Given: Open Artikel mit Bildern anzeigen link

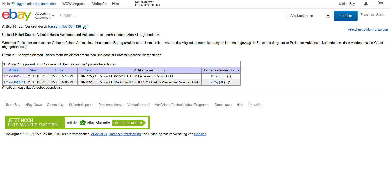Looking at the screenshot, I should [x=368, y=30].
